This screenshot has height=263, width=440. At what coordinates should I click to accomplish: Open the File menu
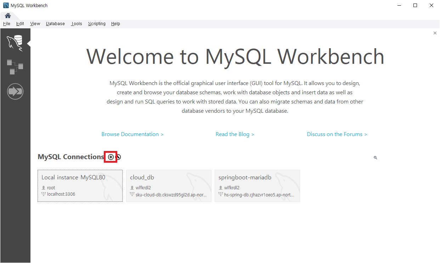click(x=7, y=24)
